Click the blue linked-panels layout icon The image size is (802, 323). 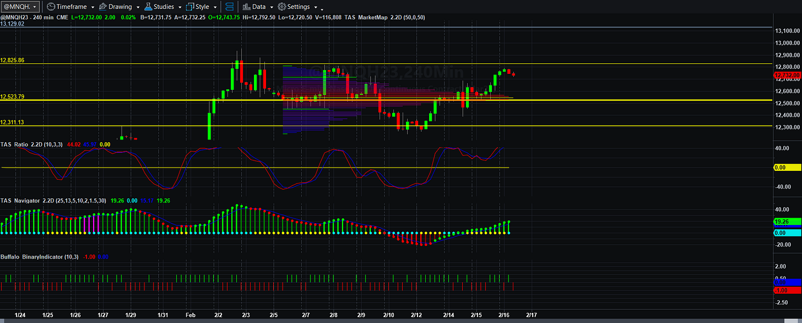pos(230,7)
